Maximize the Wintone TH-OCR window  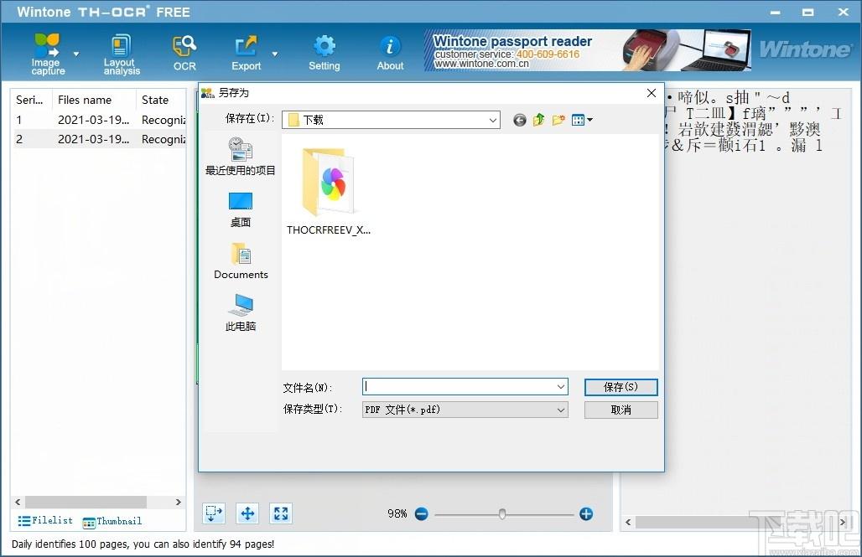808,12
